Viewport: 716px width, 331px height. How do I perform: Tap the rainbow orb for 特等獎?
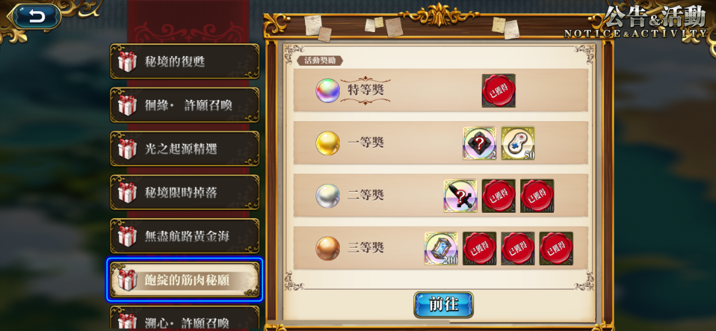[x=328, y=90]
